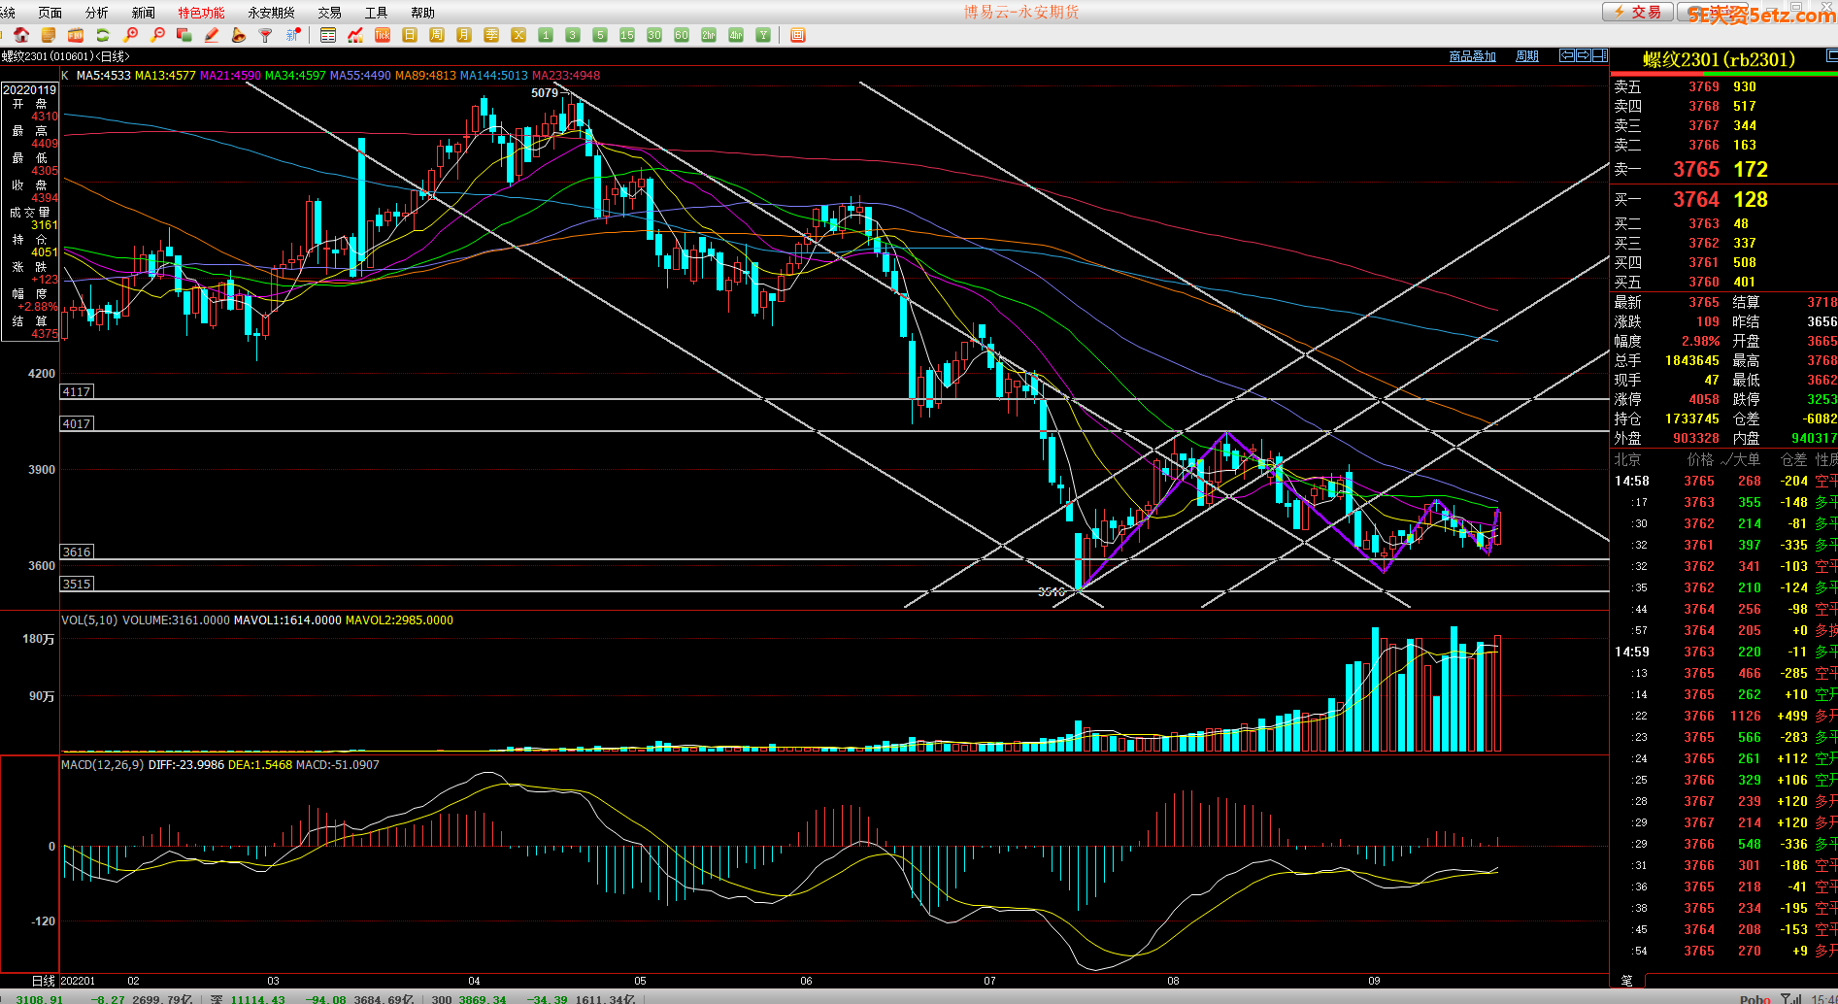Select the 60-minute period icon
The height and width of the screenshot is (1004, 1838).
click(682, 35)
